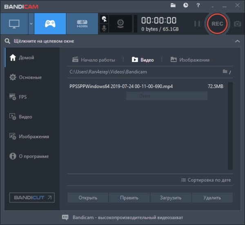The height and width of the screenshot is (225, 245).
Task: Close the Bandicam window
Action: [x=238, y=5]
